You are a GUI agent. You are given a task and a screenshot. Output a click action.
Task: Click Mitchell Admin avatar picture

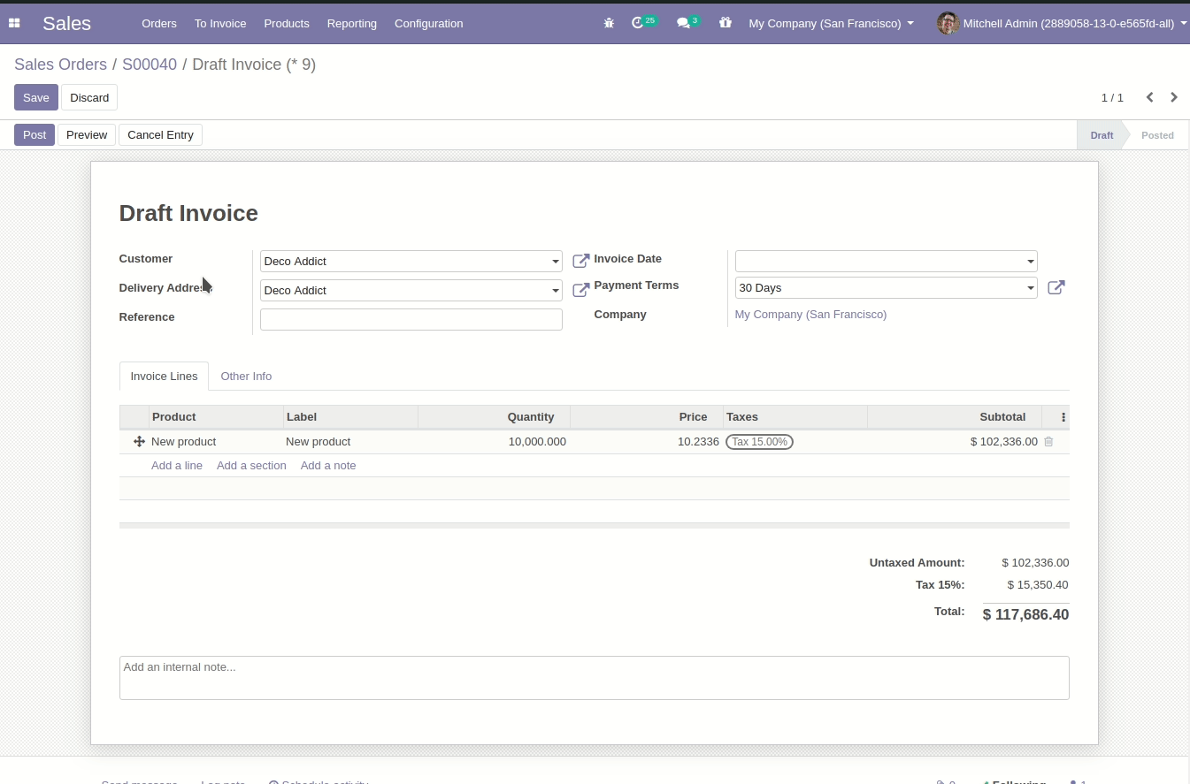948,23
